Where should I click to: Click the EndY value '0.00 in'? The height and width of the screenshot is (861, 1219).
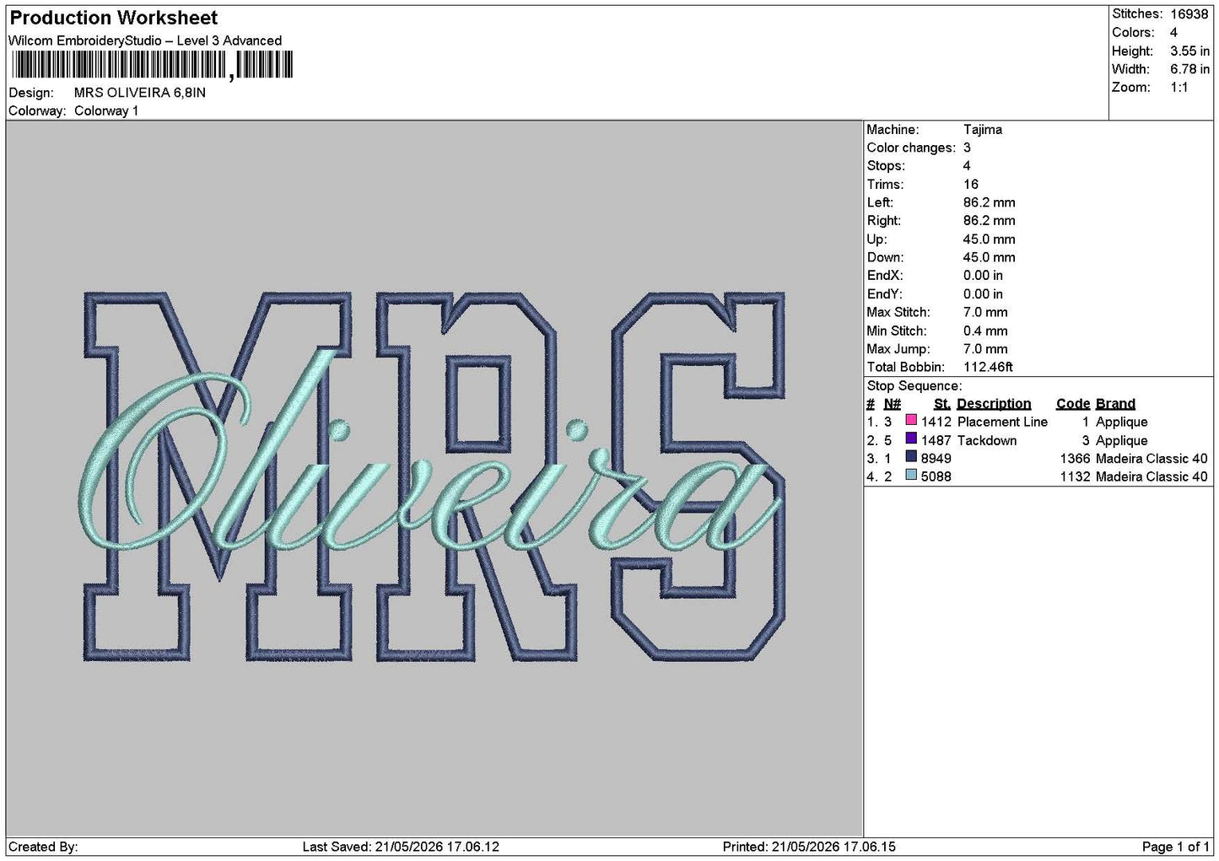(x=983, y=294)
